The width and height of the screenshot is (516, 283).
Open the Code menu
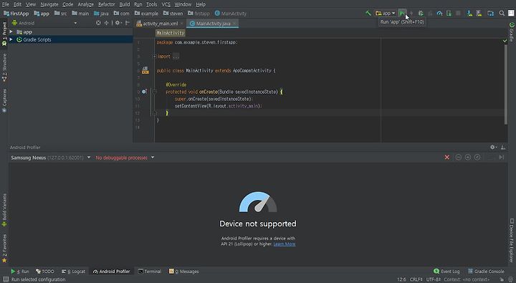click(x=68, y=4)
